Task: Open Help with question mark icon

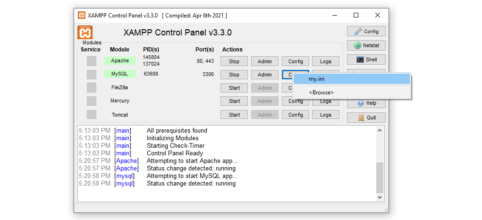Action: point(366,103)
